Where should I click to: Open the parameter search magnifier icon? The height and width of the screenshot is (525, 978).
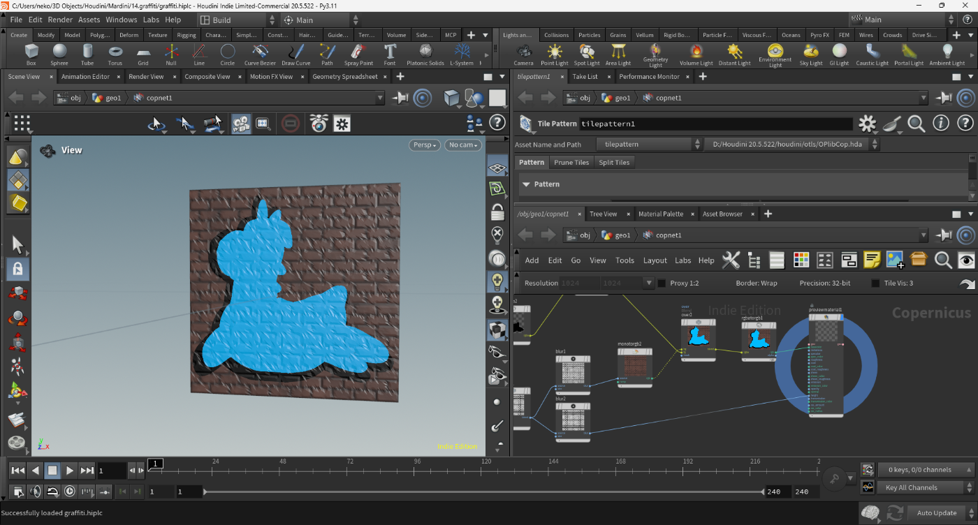[x=917, y=124]
